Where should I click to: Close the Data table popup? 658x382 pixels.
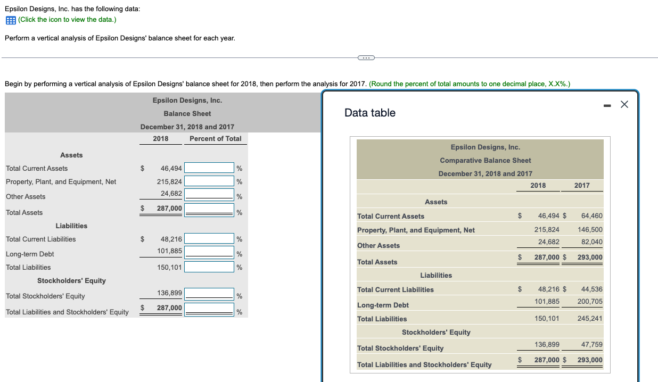click(x=624, y=104)
